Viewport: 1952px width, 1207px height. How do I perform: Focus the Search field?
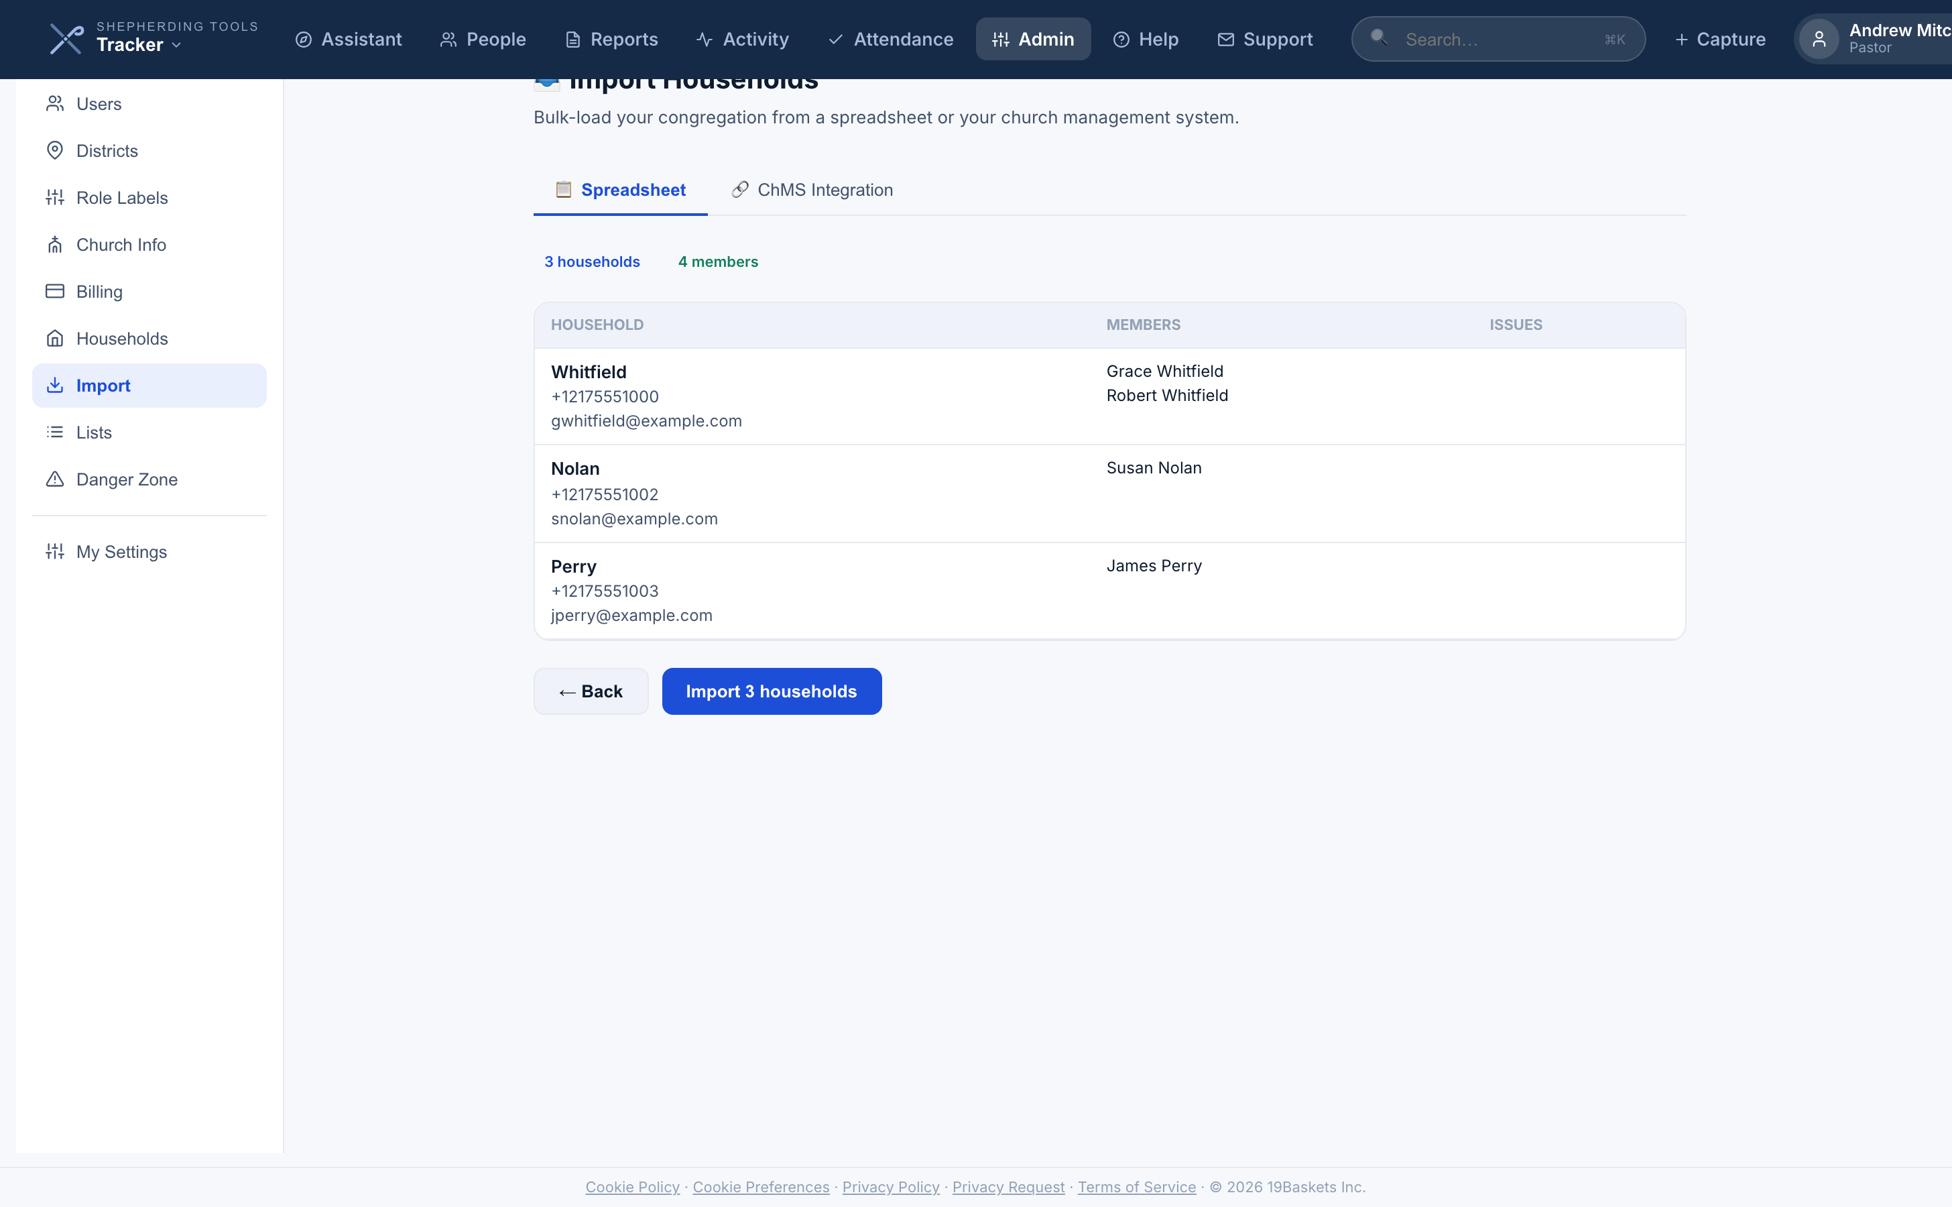coord(1498,39)
